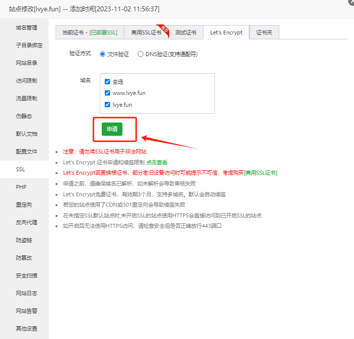Select DNS验证 radio option
354x339 pixels.
click(141, 54)
